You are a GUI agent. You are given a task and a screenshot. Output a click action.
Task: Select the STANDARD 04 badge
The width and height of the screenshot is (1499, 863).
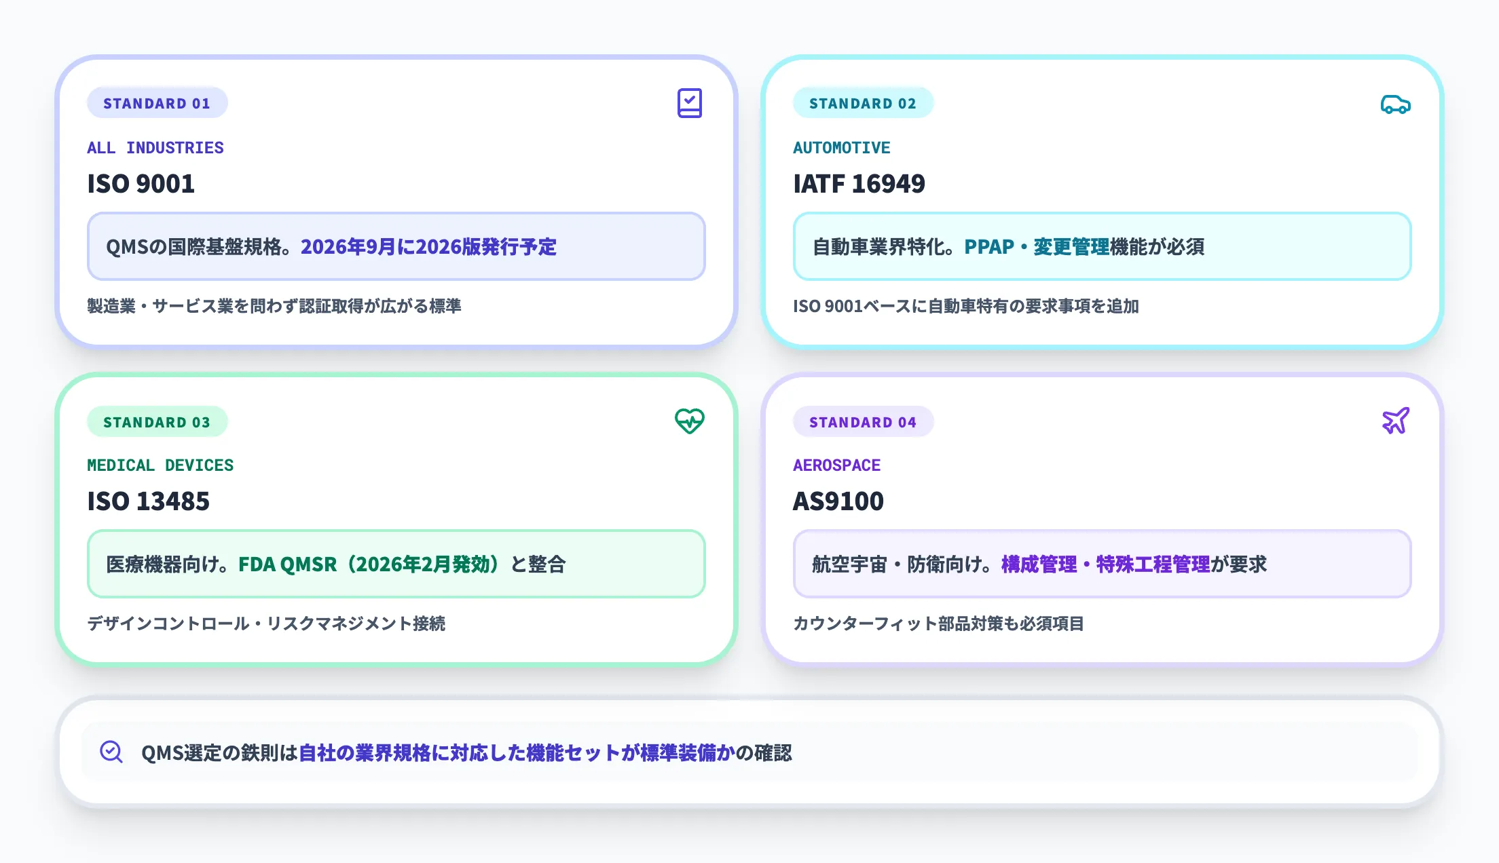(x=862, y=422)
